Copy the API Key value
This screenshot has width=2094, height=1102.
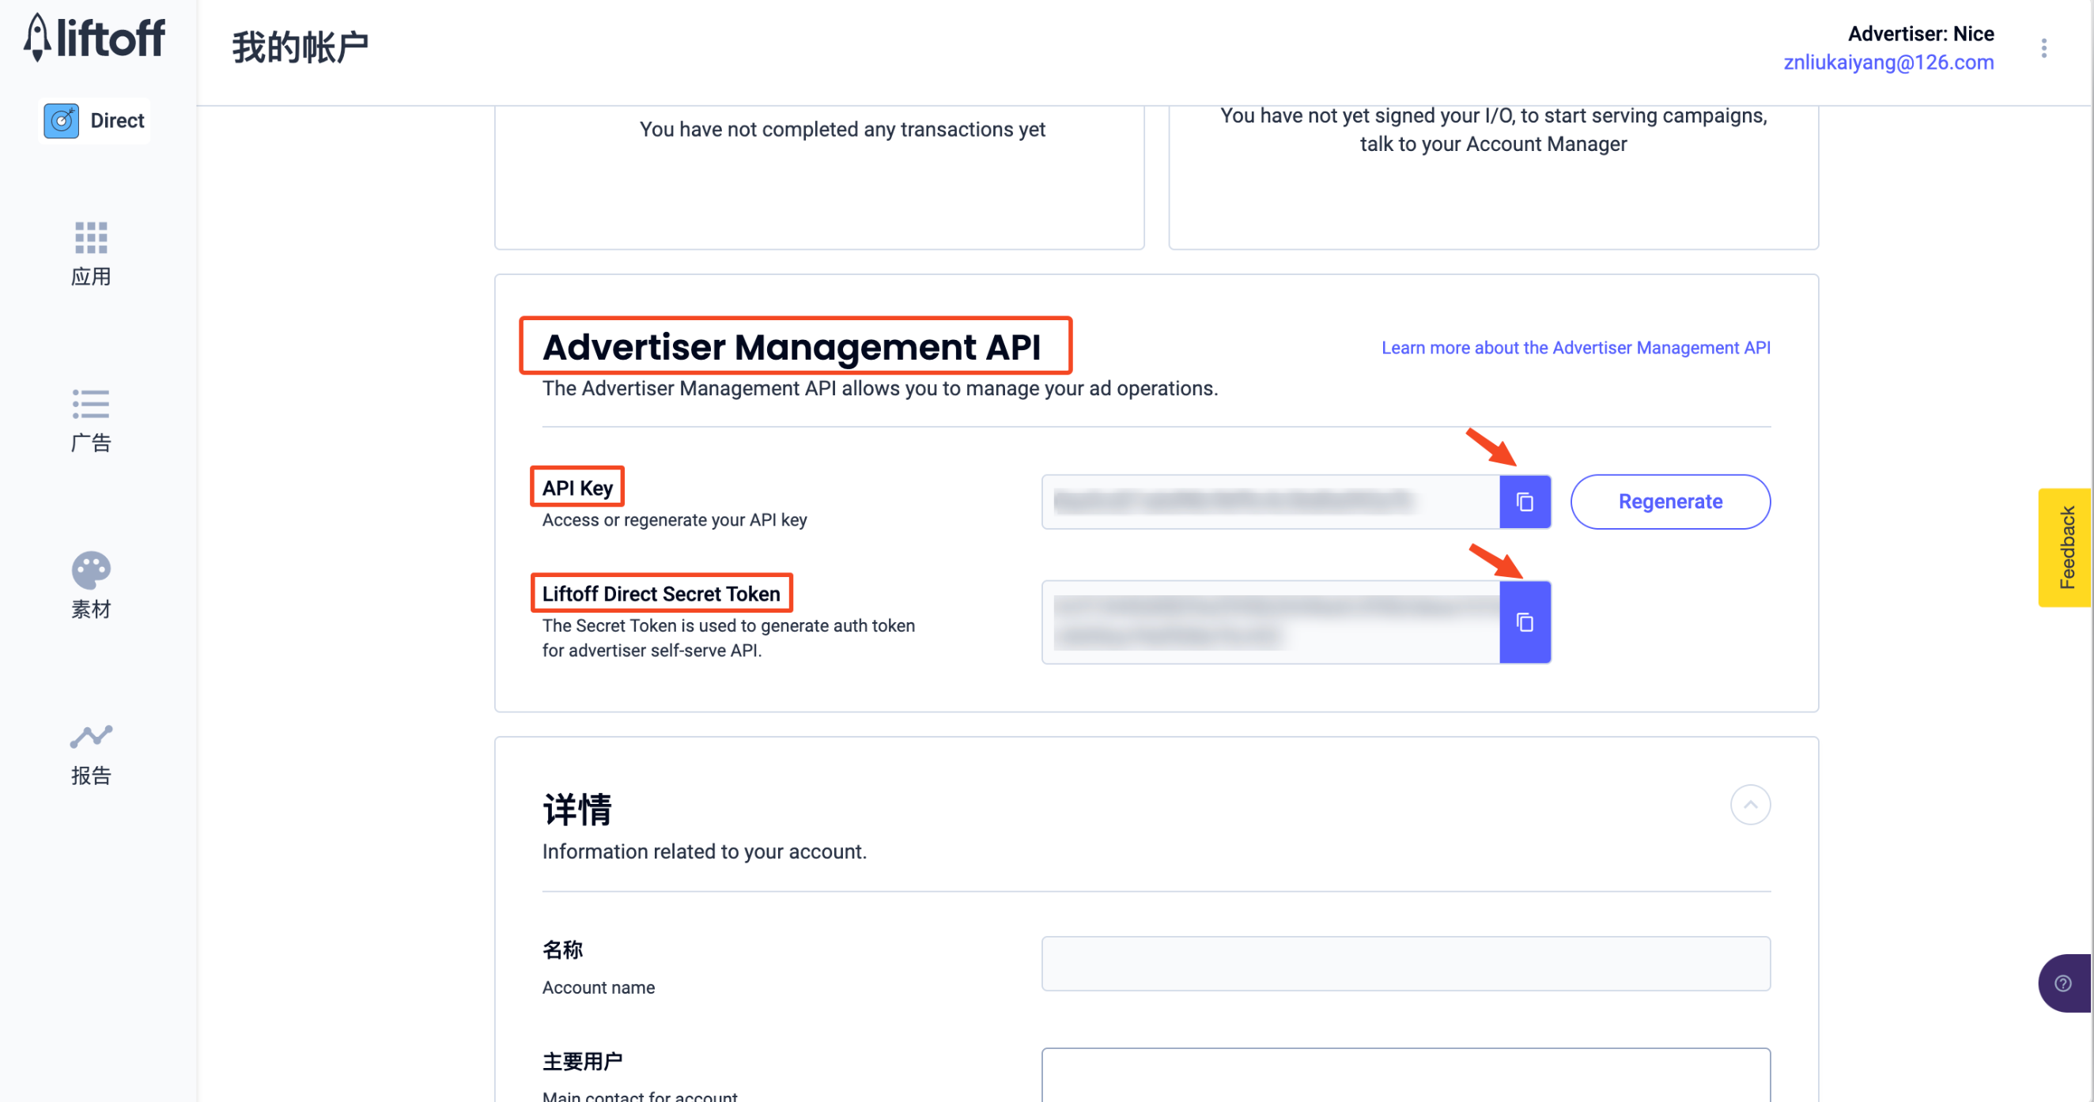1524,502
